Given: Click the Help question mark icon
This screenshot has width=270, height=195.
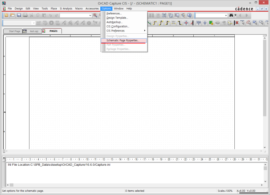Looking at the screenshot, I should tap(189, 15).
